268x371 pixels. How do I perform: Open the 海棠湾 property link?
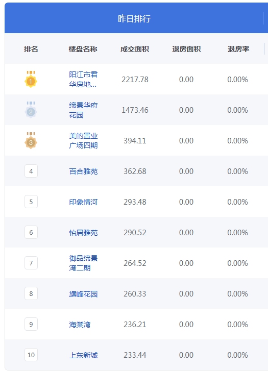80,325
